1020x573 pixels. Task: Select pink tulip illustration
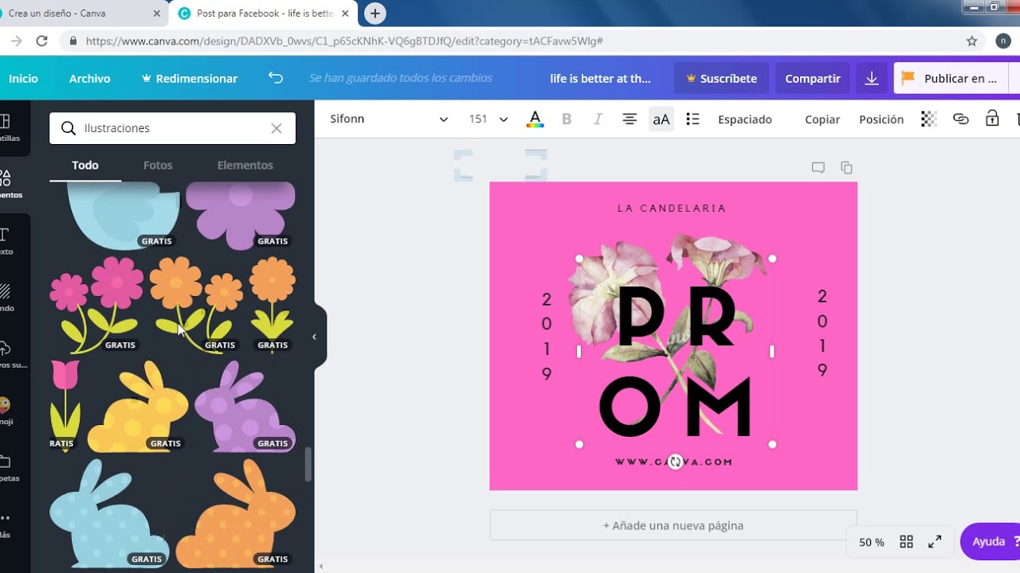pyautogui.click(x=64, y=405)
